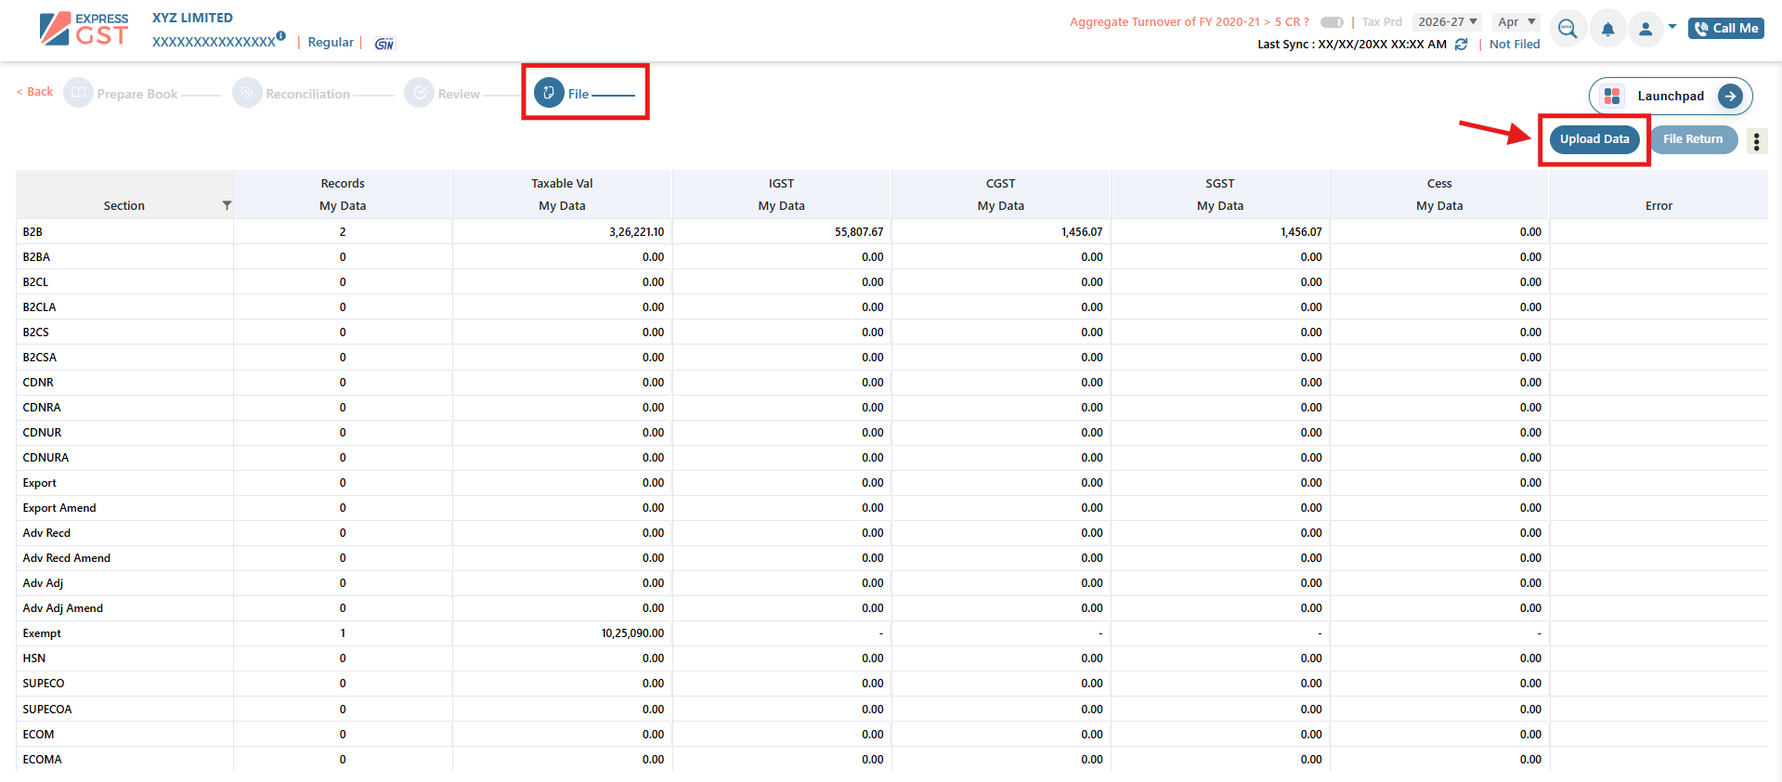Open the GST search magnifier icon
Screen dimensions: 1782x782
tap(1567, 29)
